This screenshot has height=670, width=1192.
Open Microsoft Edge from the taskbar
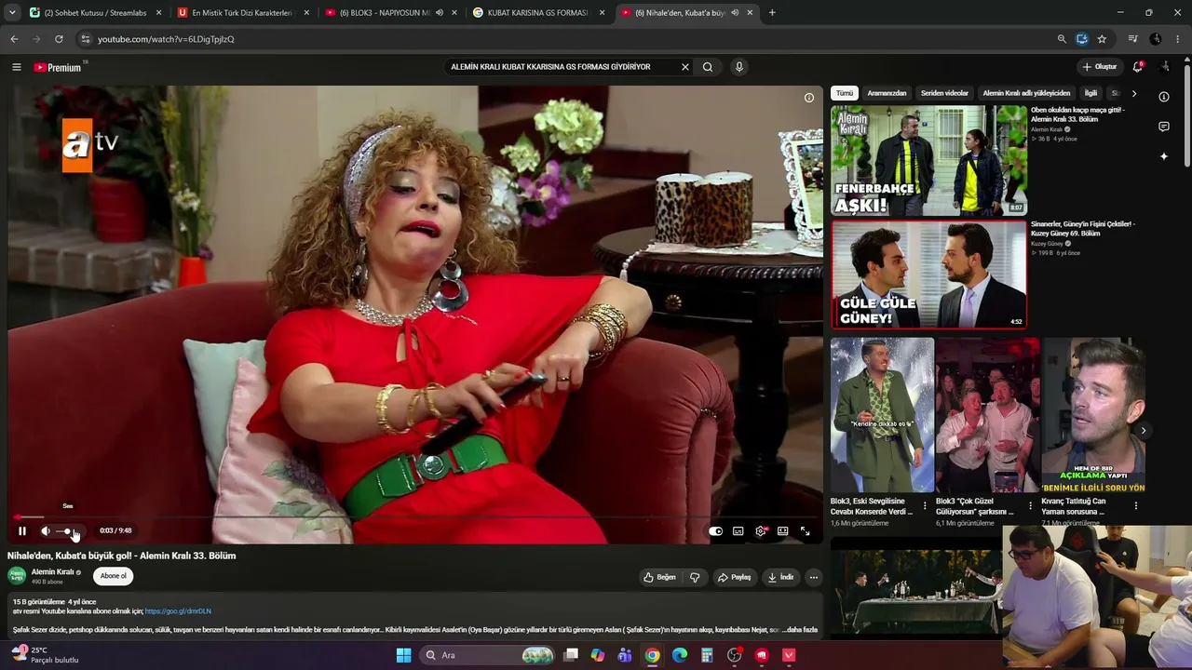(x=680, y=655)
